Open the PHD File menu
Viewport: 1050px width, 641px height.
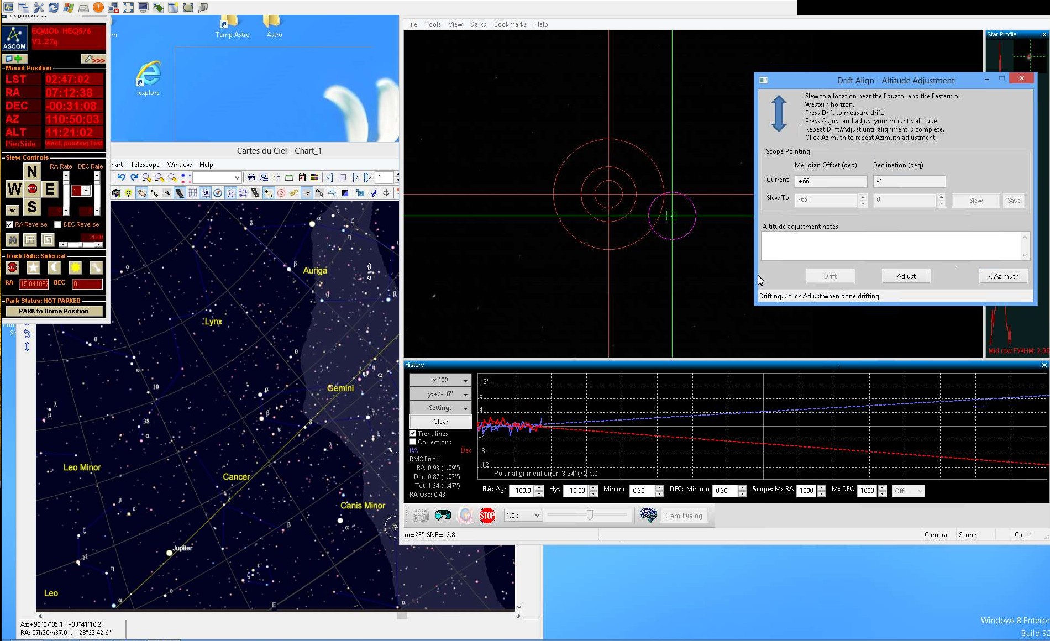pos(412,24)
